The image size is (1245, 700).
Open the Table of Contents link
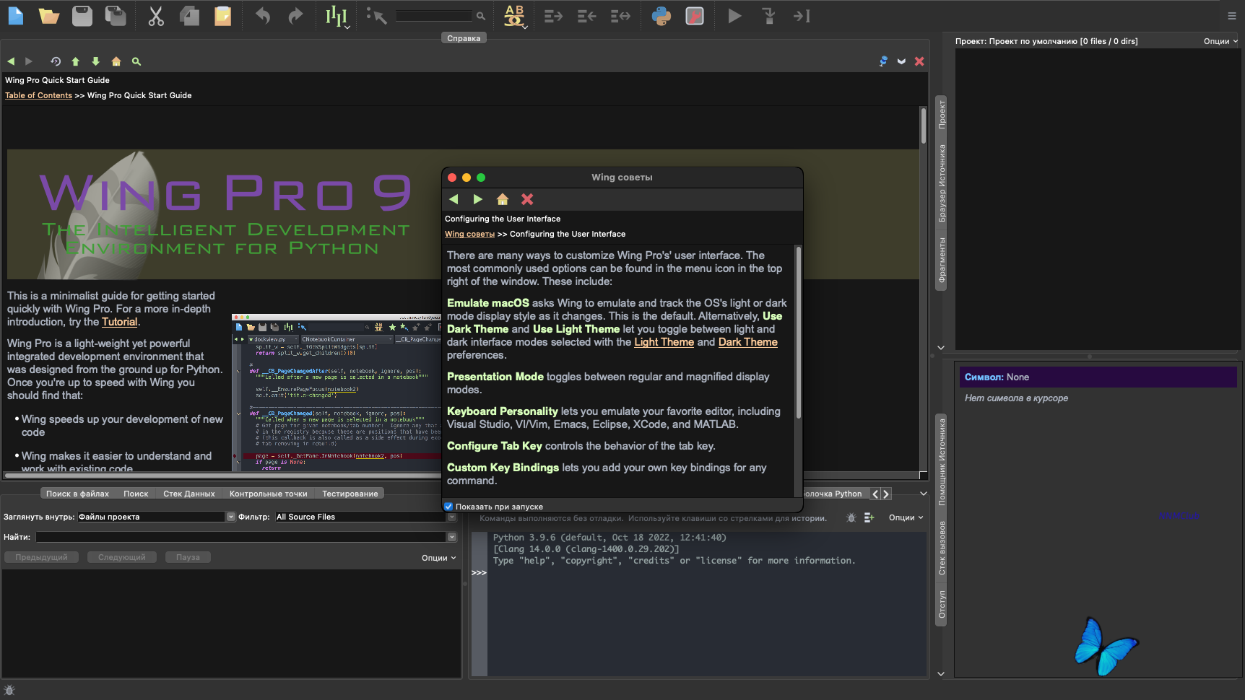click(38, 95)
